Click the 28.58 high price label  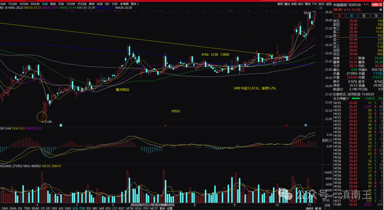(x=307, y=13)
